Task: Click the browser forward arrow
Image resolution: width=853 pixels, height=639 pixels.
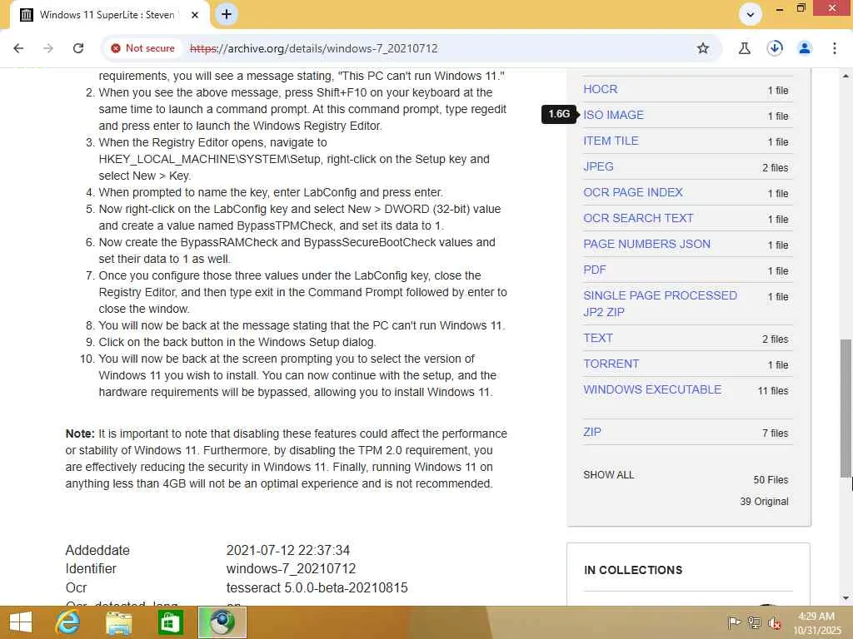Action: pos(48,48)
